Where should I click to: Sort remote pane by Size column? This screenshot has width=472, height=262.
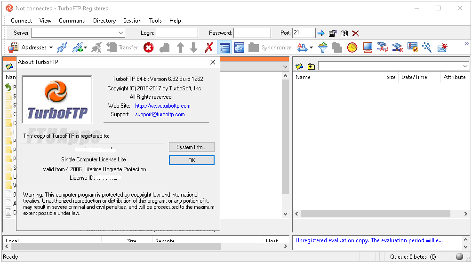click(x=381, y=77)
